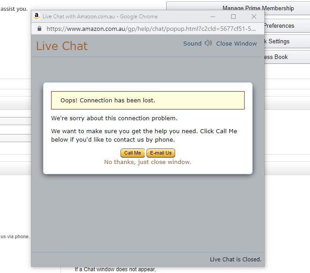310x273 pixels.
Task: Click 'If a Chat window does not appear' text
Action: coord(115,269)
